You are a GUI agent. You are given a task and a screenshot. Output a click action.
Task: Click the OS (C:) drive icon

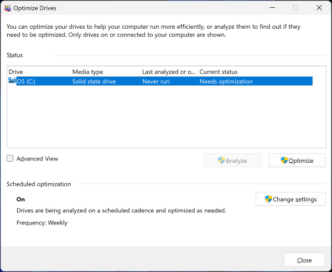(12, 81)
